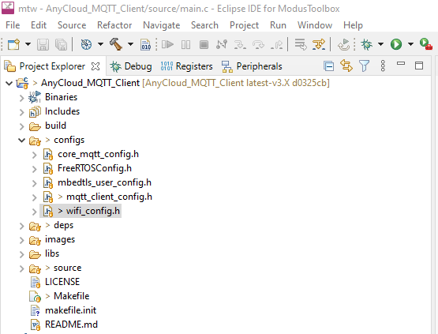The image size is (438, 334).
Task: Open the dropdown next to build configuration icon
Action: tap(100, 44)
